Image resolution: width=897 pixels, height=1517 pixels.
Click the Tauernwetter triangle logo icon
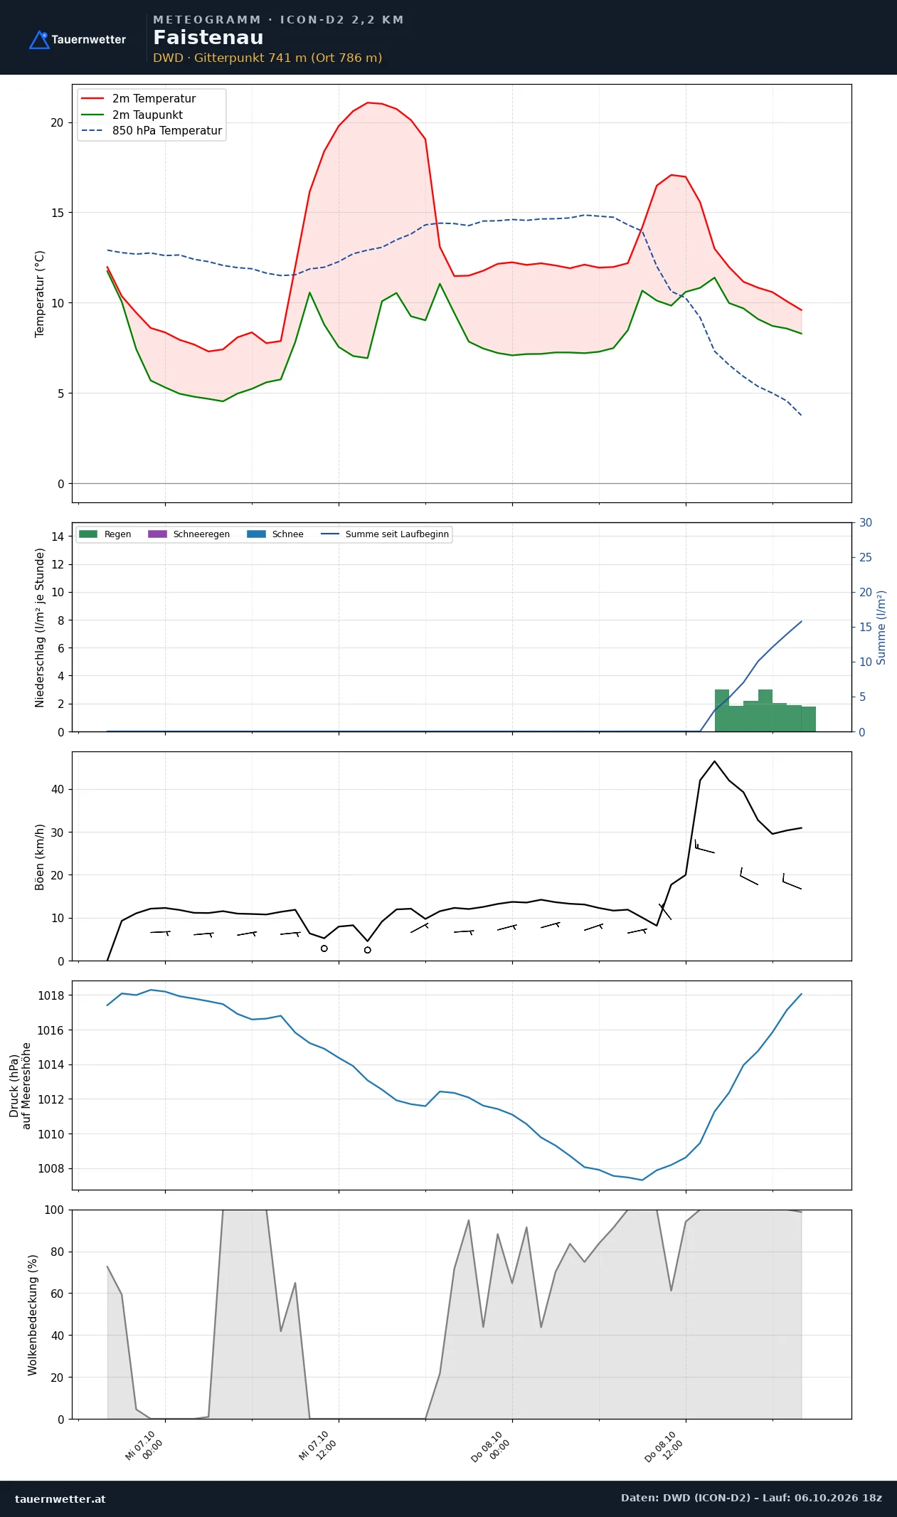tap(39, 40)
